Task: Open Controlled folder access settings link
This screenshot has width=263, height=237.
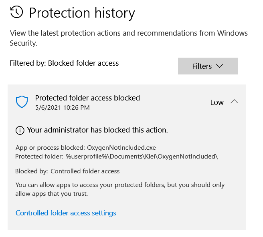Action: coord(66,213)
